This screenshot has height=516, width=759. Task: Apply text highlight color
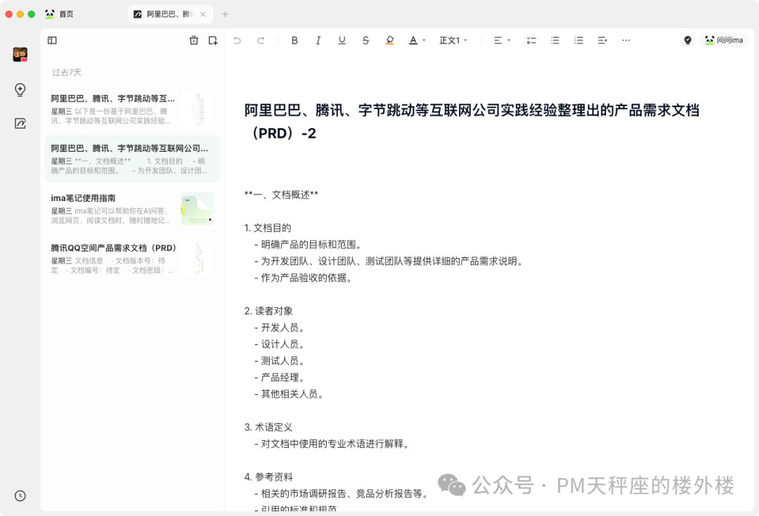pyautogui.click(x=389, y=40)
